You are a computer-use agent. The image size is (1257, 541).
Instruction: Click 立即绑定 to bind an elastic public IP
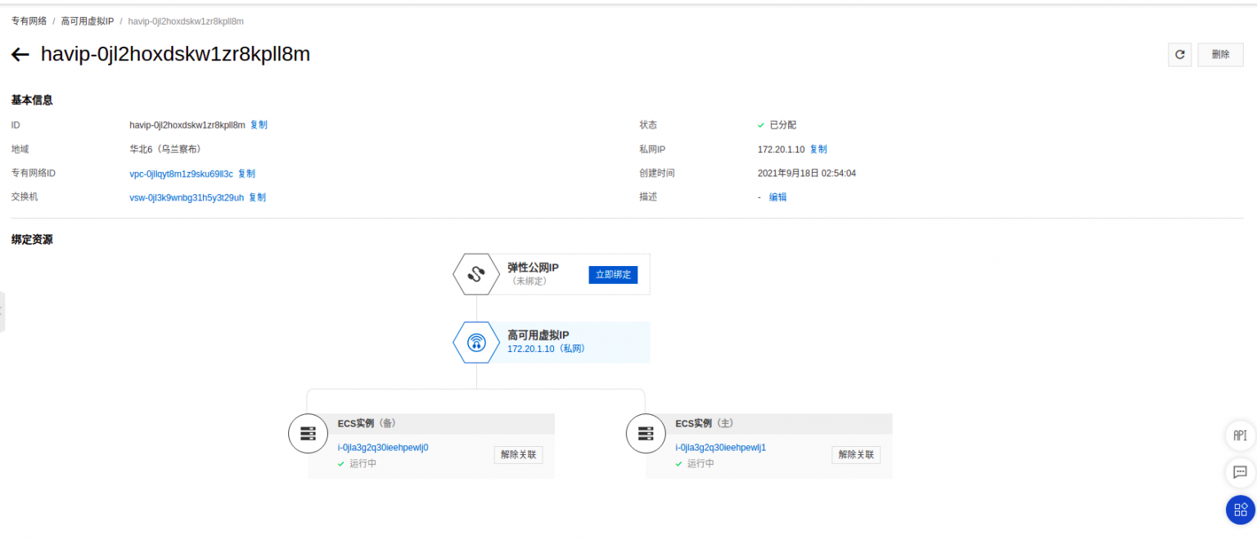(x=612, y=274)
